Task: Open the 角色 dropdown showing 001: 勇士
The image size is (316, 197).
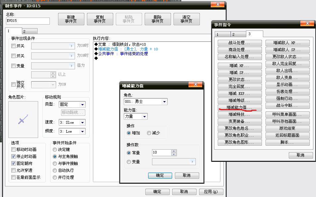Action: [x=145, y=101]
